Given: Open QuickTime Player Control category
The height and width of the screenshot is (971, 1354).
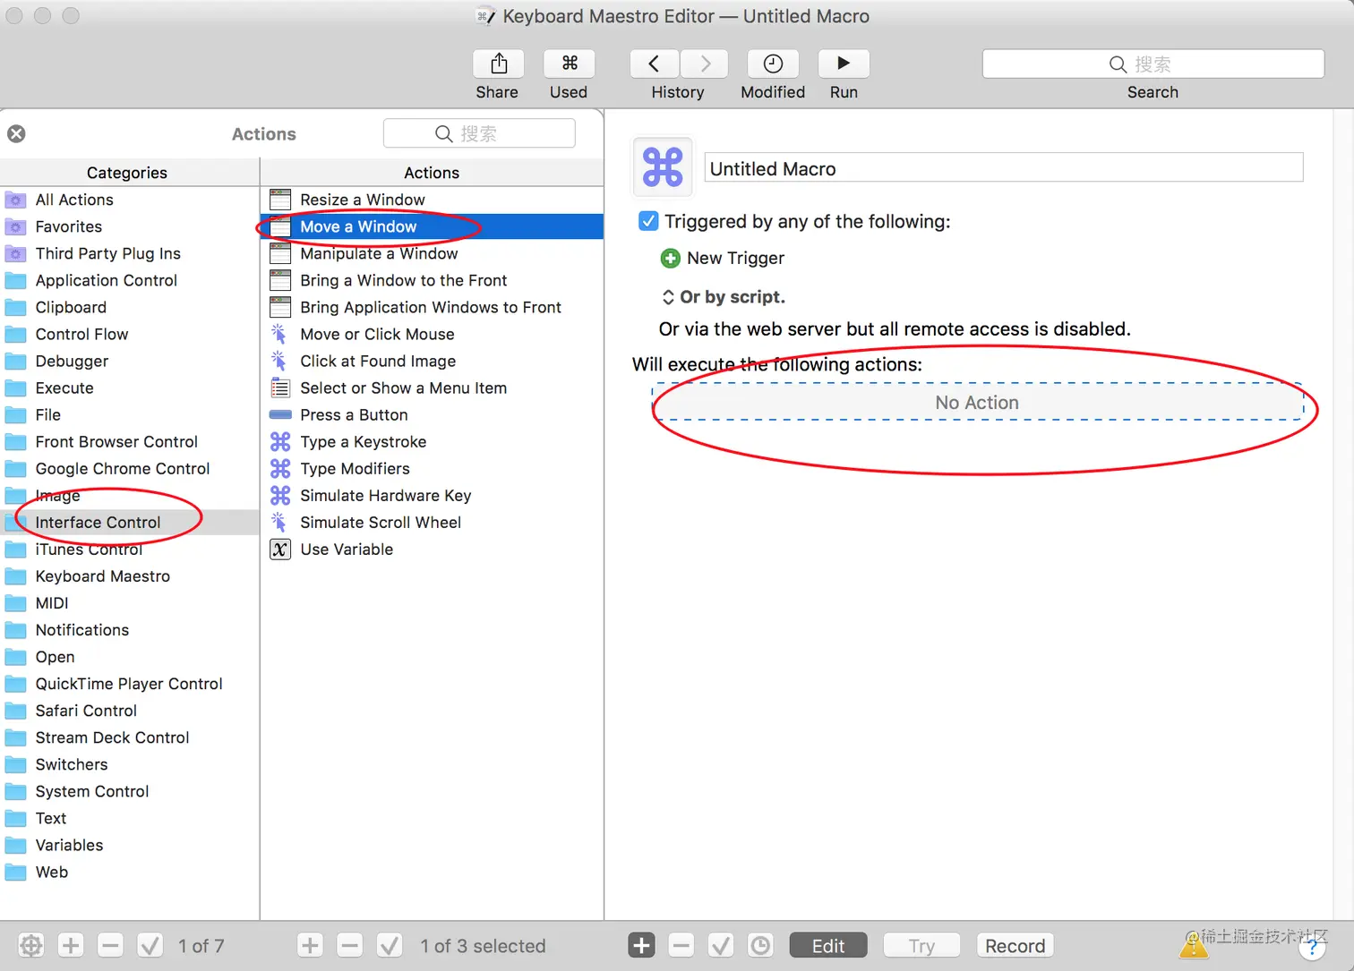Looking at the screenshot, I should pyautogui.click(x=130, y=684).
